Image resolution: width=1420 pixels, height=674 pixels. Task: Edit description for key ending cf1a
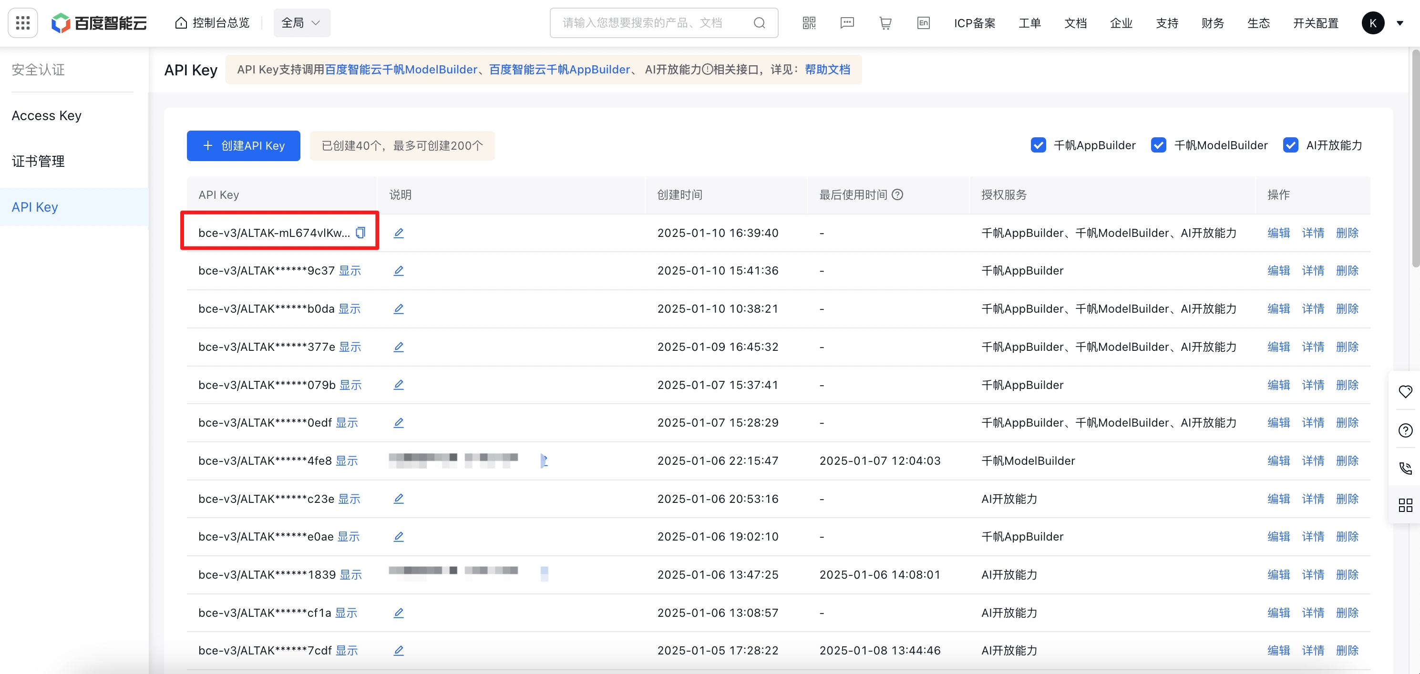tap(399, 613)
